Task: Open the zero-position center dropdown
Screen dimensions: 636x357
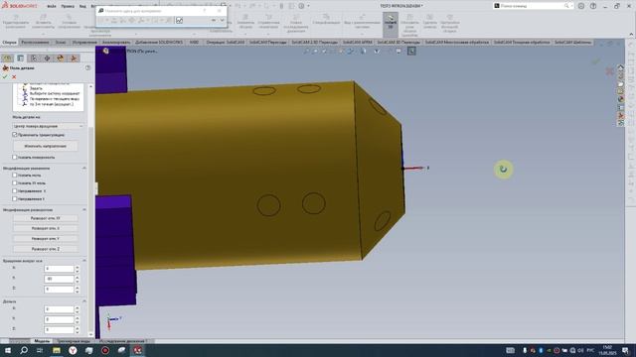Action: [48, 126]
